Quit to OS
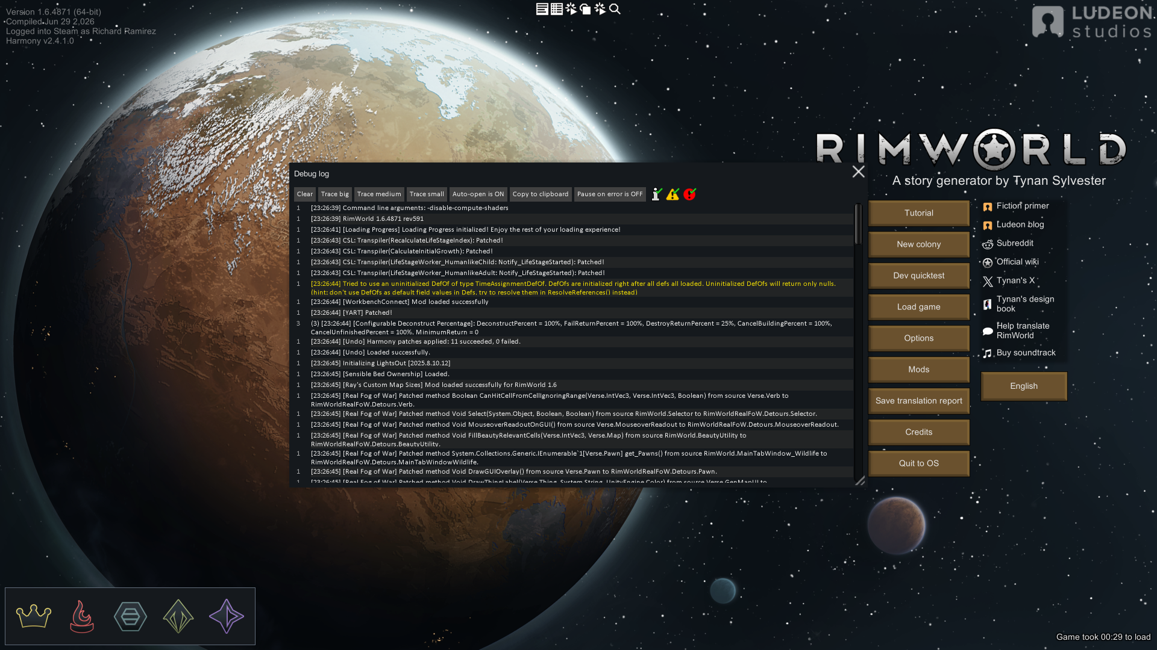Viewport: 1157px width, 650px height. click(x=919, y=463)
